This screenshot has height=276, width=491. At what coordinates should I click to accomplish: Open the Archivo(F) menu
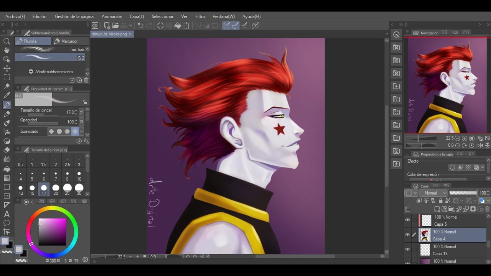pyautogui.click(x=15, y=16)
